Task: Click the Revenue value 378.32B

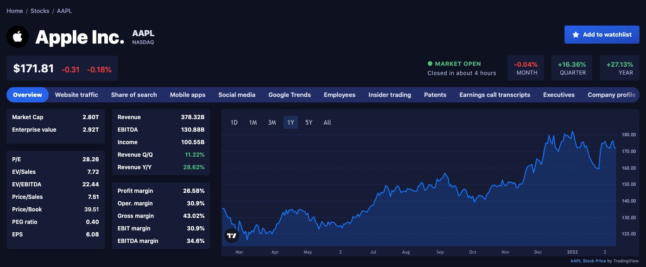Action: click(x=193, y=117)
